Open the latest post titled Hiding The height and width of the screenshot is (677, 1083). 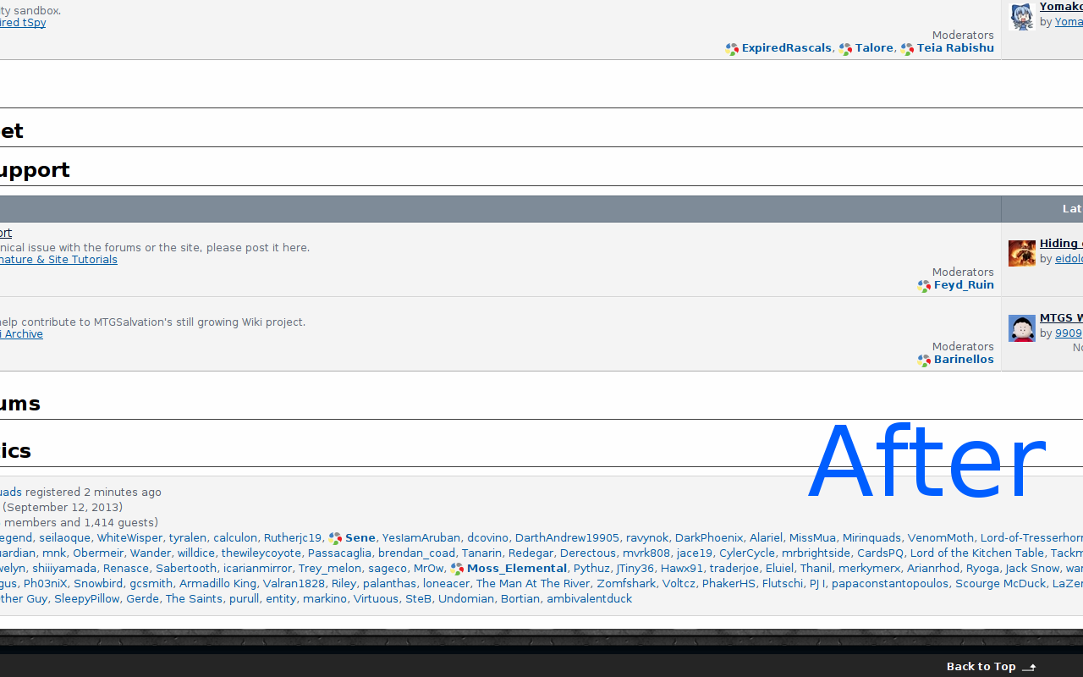click(x=1061, y=244)
